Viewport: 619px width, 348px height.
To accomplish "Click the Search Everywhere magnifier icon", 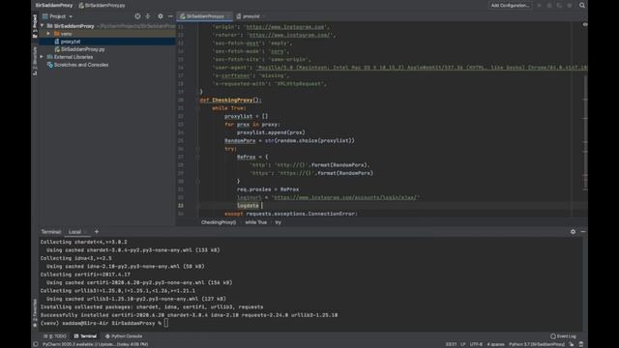I will pos(582,6).
